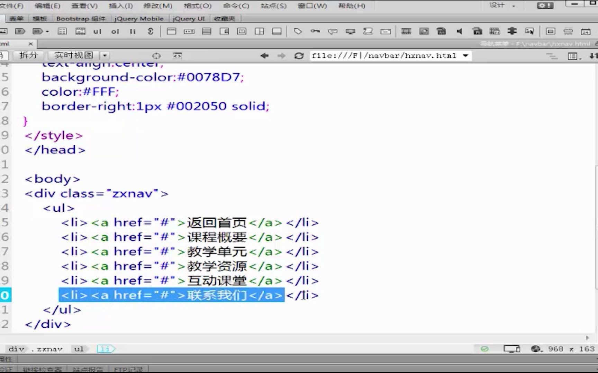This screenshot has width=598, height=373.
Task: Click the puzzle-piece plugin icon
Action: pyautogui.click(x=512, y=31)
